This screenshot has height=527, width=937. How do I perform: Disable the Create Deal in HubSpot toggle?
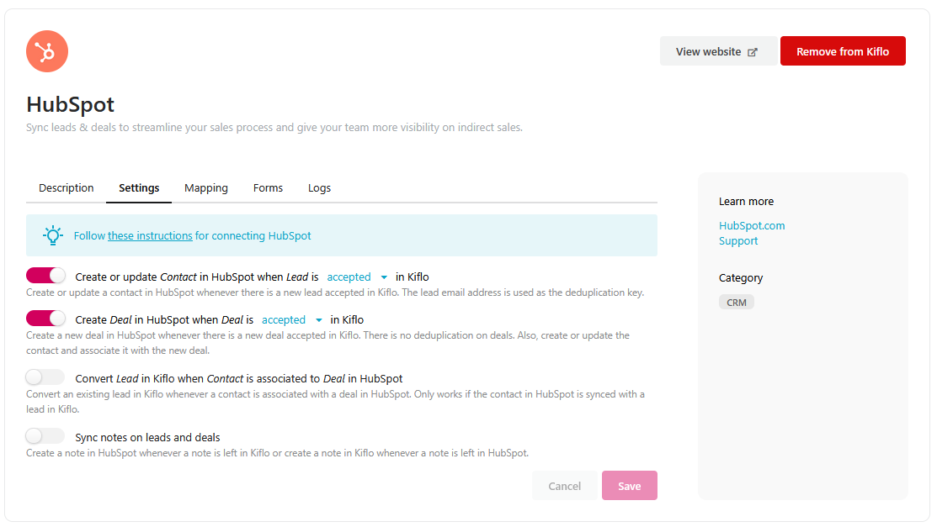coord(46,318)
